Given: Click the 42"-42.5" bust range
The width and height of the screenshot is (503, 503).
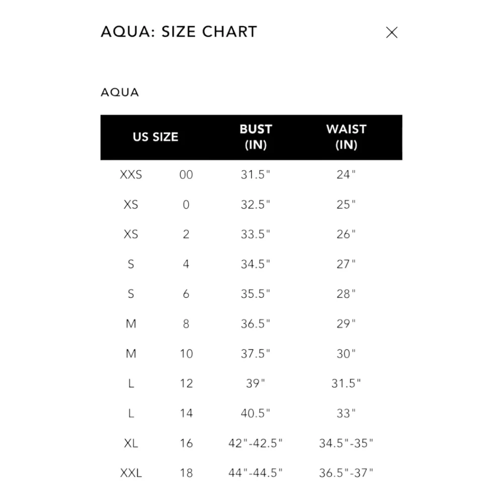Looking at the screenshot, I should 256,443.
